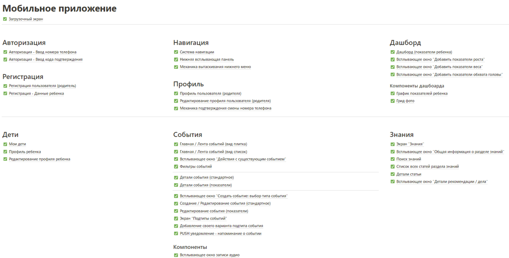Click the 'Детали статьи' link
The image size is (509, 258).
[x=409, y=174]
